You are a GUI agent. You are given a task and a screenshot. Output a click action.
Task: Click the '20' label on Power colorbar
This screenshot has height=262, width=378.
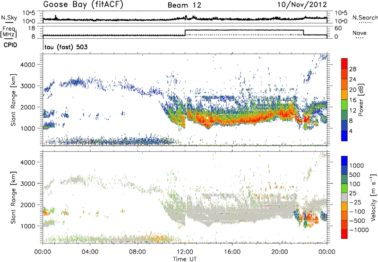352,90
